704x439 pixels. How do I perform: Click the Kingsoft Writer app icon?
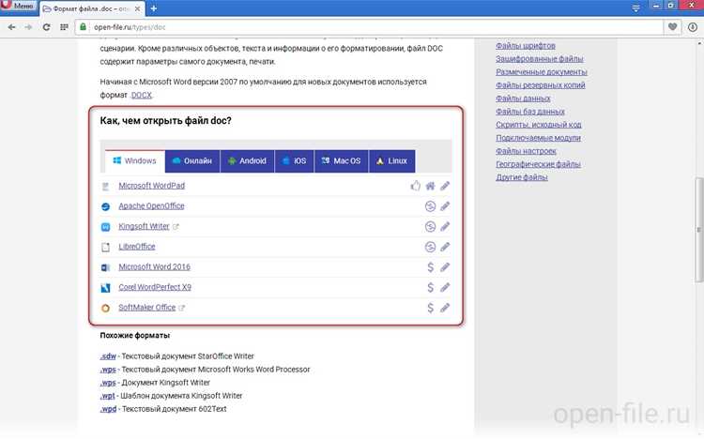pos(105,227)
